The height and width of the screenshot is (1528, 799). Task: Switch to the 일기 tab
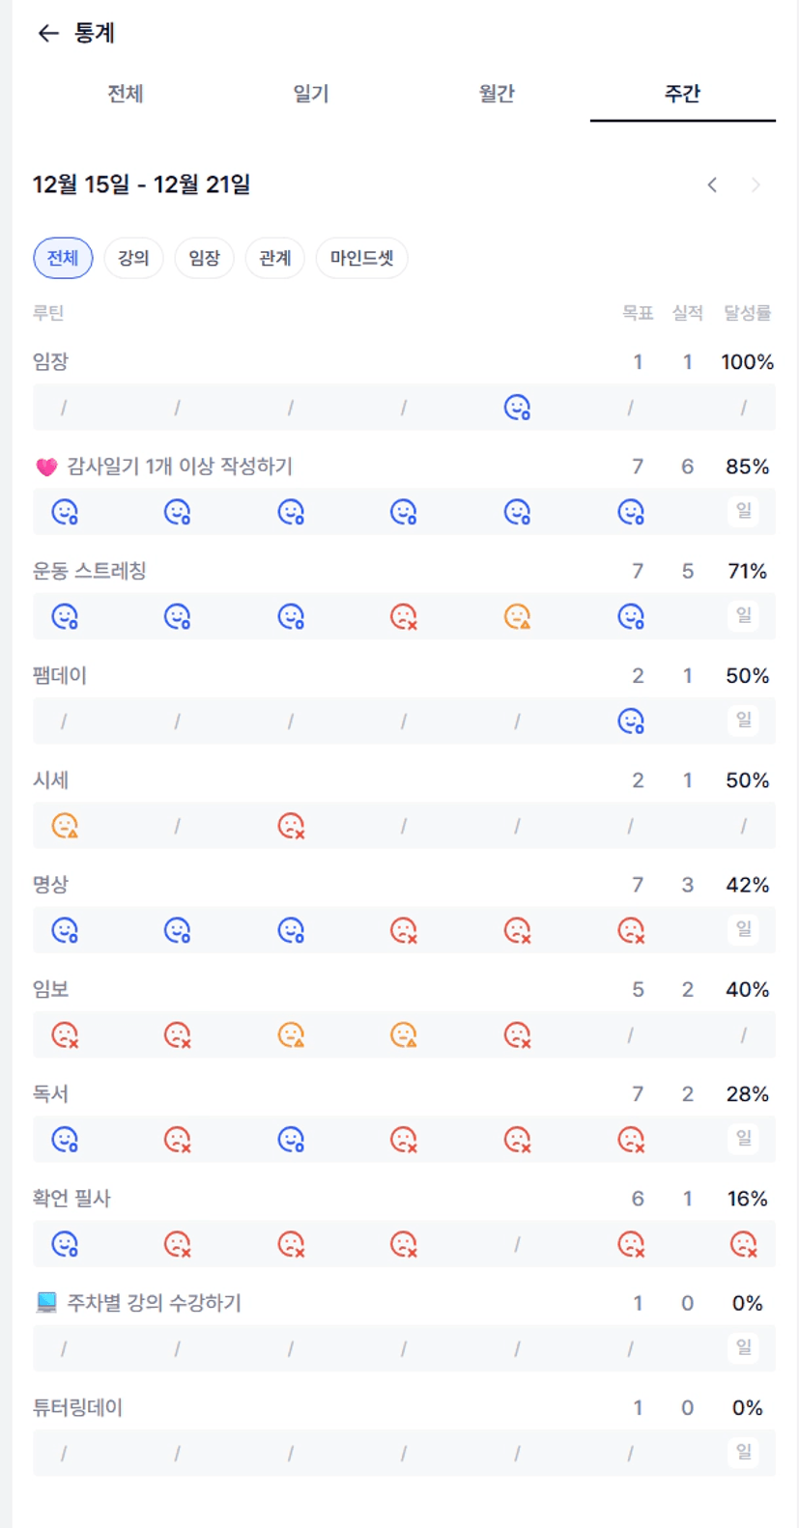[311, 94]
